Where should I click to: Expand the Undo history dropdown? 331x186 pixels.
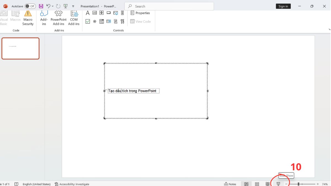[52, 6]
